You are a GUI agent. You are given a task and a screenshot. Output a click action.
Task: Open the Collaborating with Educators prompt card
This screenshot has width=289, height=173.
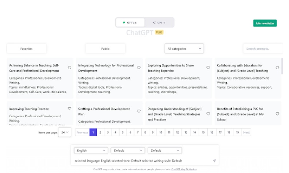[x=248, y=78]
